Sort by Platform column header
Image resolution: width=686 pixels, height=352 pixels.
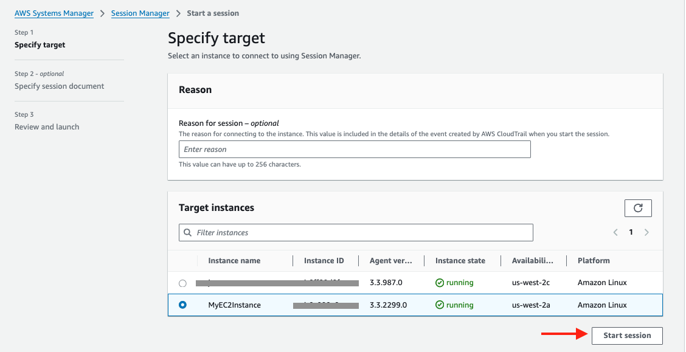(594, 261)
